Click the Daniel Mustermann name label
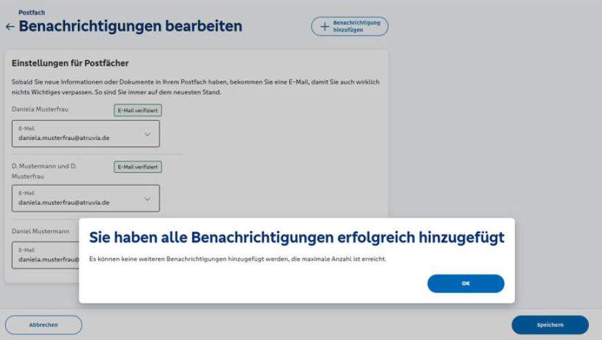The width and height of the screenshot is (602, 340). pos(41,232)
